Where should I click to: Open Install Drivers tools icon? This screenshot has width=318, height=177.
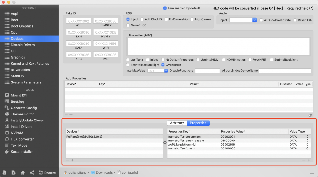[x=7, y=127]
